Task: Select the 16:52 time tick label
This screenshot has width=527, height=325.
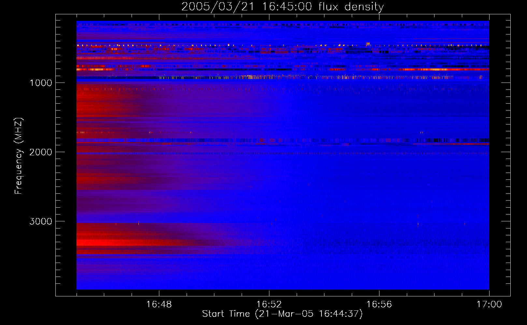Action: pyautogui.click(x=269, y=305)
